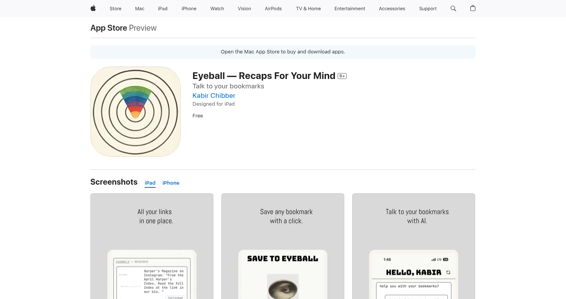Open the shopping bag icon
566x299 pixels.
pyautogui.click(x=473, y=8)
